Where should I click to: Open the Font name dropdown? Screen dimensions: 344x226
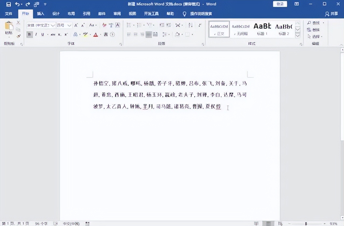[x=53, y=25]
